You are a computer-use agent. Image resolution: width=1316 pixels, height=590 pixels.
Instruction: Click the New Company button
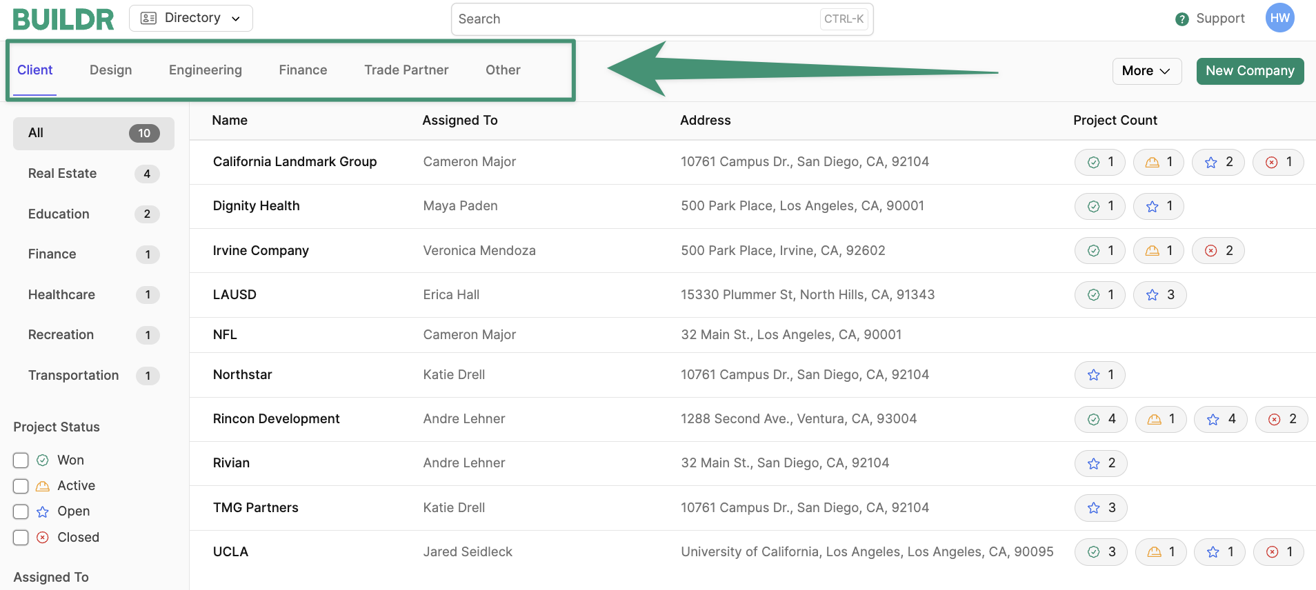click(1250, 71)
